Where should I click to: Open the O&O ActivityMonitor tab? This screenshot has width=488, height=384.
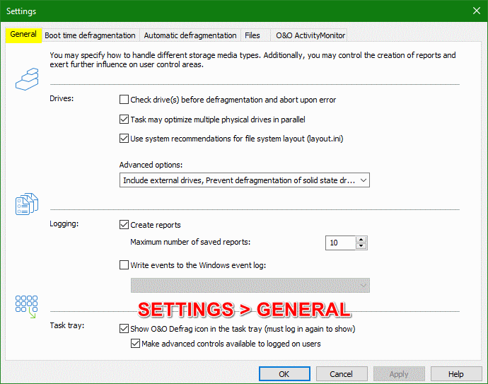coord(310,35)
